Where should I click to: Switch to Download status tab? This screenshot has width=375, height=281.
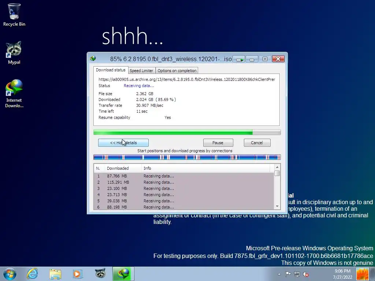tap(111, 70)
